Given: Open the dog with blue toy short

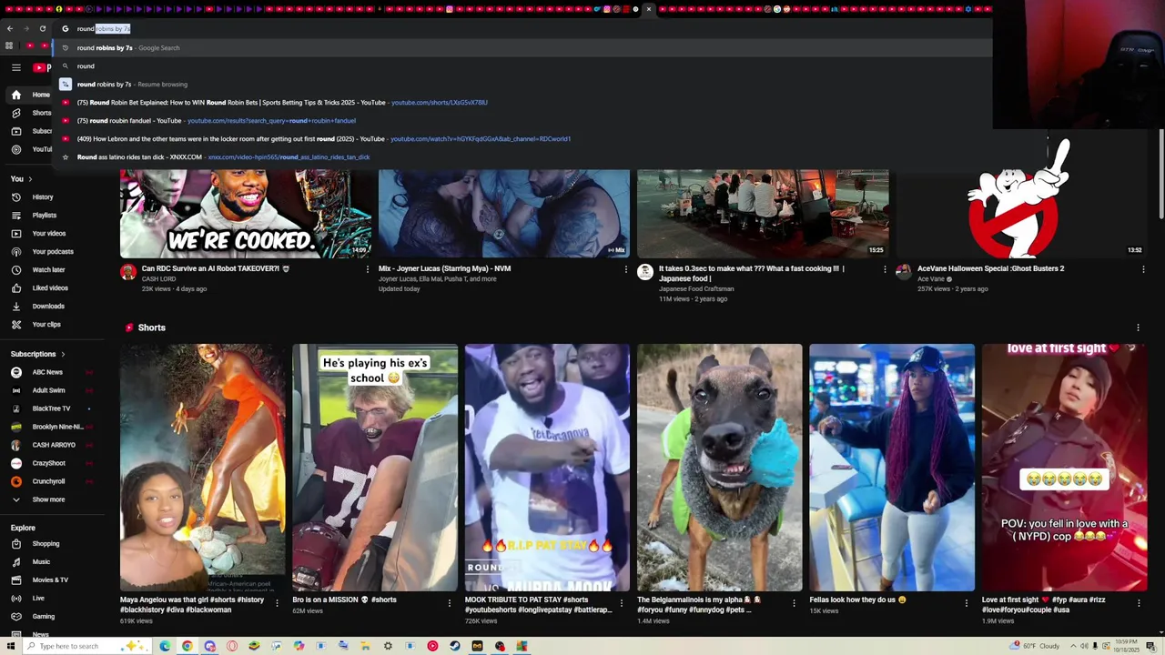Looking at the screenshot, I should (719, 468).
